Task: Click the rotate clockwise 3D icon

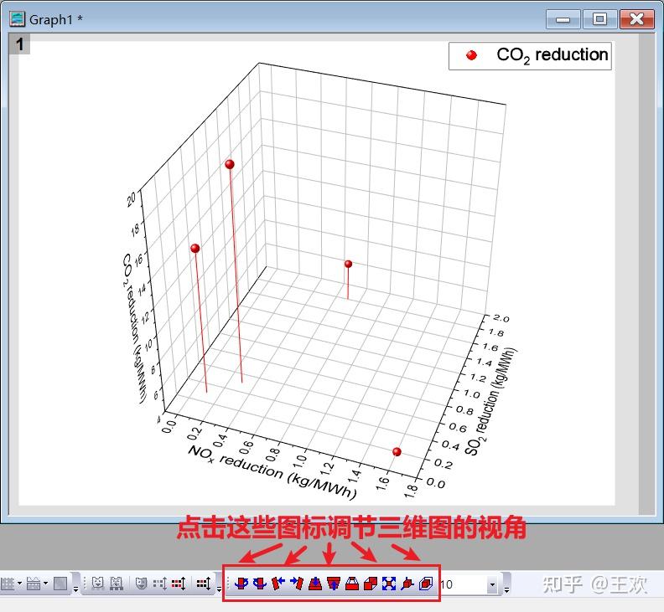Action: coord(260,584)
